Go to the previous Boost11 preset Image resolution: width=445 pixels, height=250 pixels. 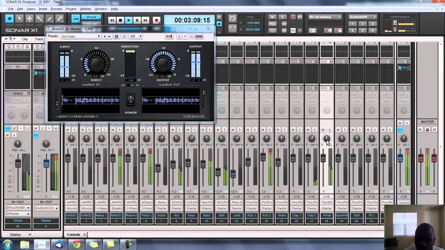(x=105, y=36)
